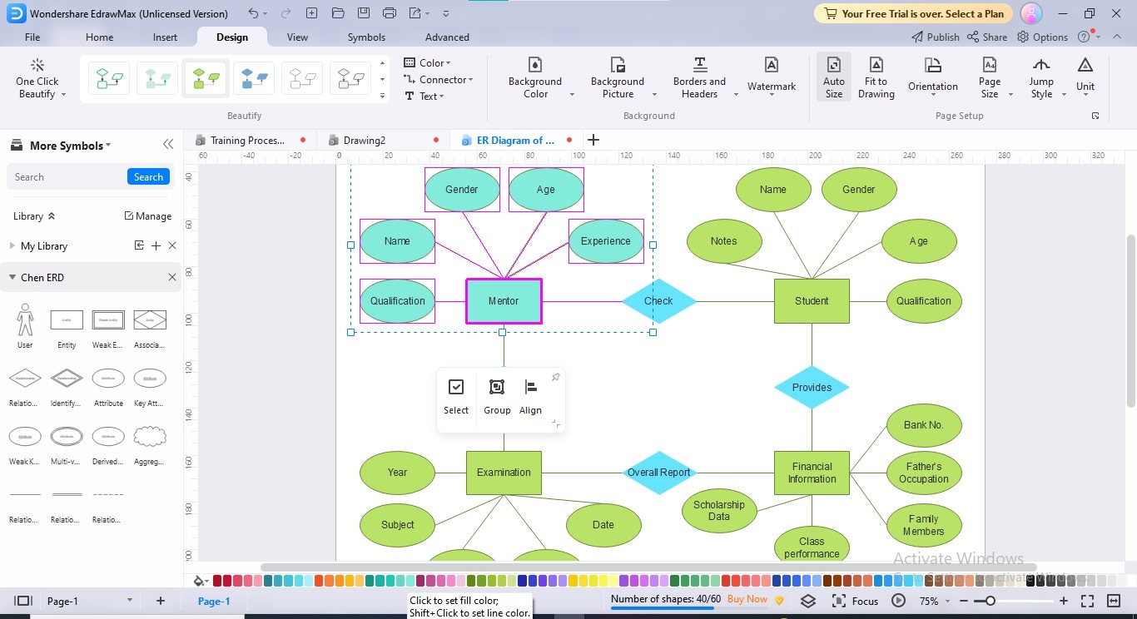Image resolution: width=1137 pixels, height=619 pixels.
Task: Click the symbol Search input field
Action: pos(67,176)
